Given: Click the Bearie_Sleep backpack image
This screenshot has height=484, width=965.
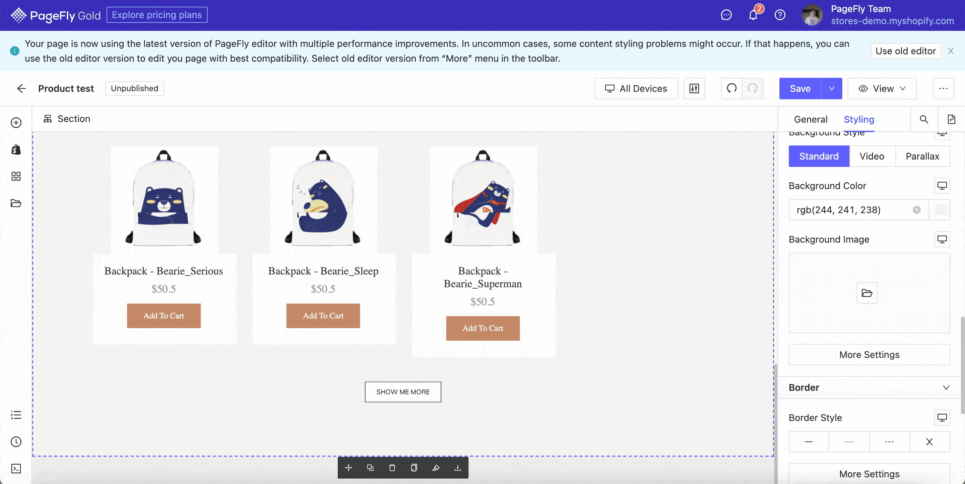Looking at the screenshot, I should [x=324, y=200].
